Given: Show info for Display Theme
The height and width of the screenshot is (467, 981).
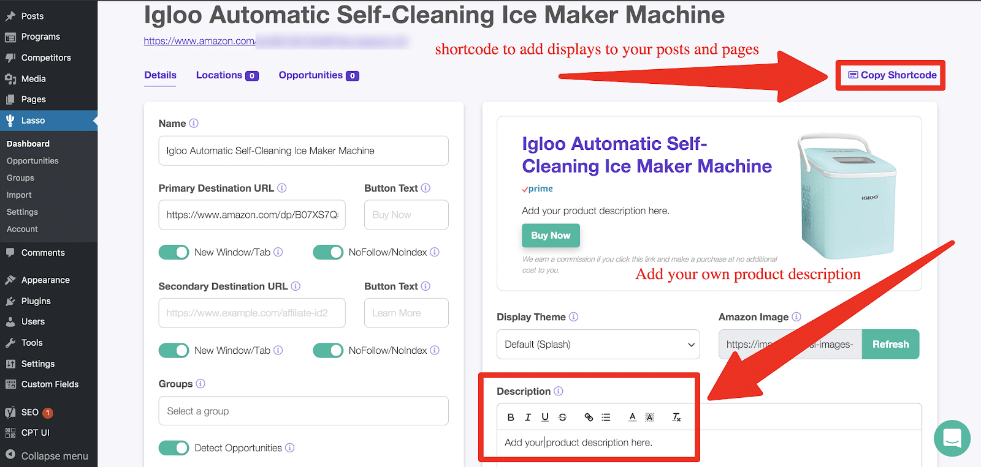Looking at the screenshot, I should click(x=573, y=316).
